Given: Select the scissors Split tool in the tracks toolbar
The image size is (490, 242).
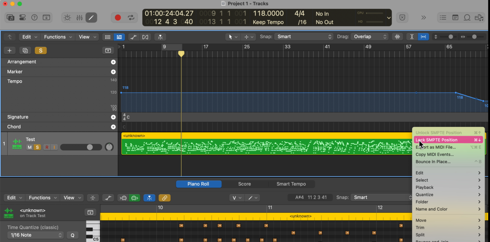Looking at the screenshot, I should 160,37.
